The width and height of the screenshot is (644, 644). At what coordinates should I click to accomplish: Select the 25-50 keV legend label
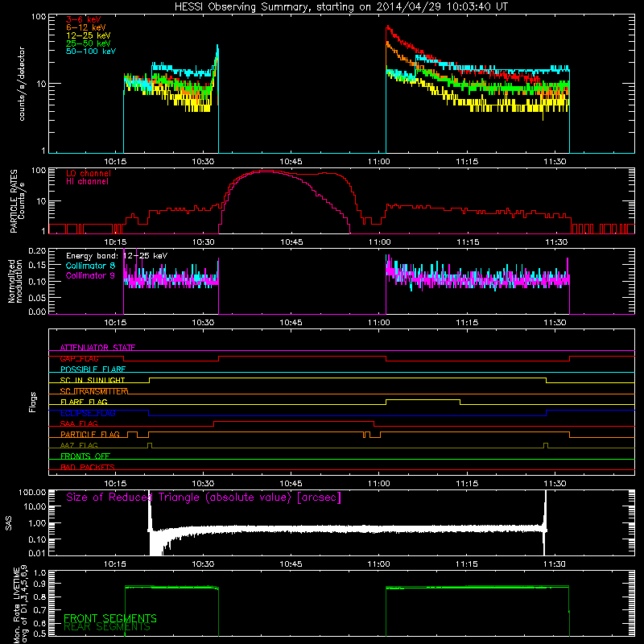point(89,43)
